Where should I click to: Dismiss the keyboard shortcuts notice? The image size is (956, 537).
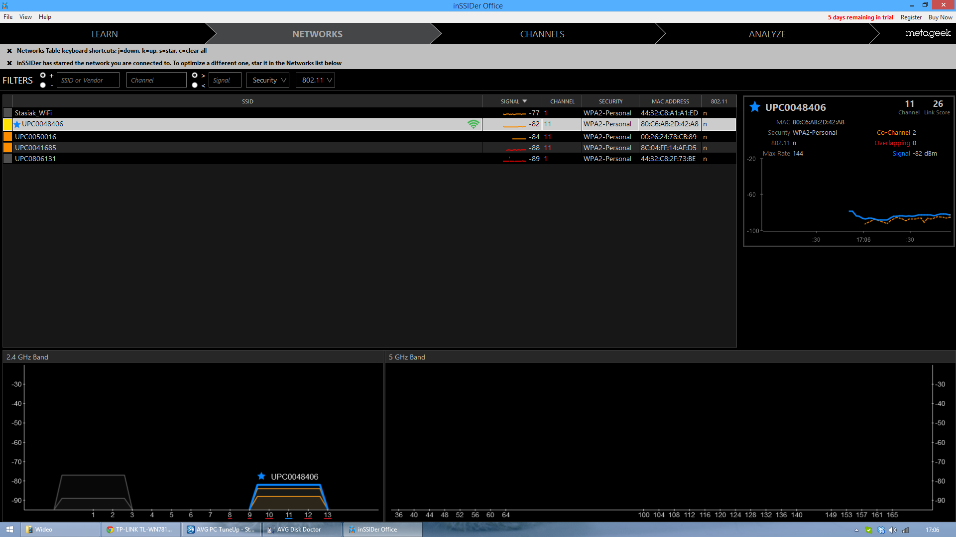pyautogui.click(x=9, y=51)
